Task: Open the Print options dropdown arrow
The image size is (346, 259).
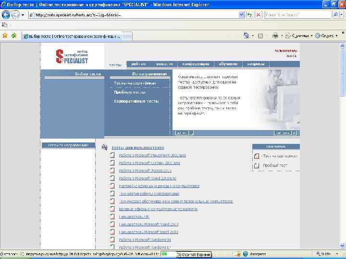Action: [282, 35]
